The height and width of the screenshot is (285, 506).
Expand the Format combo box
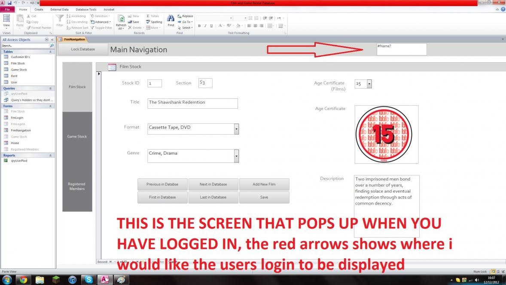tap(236, 129)
